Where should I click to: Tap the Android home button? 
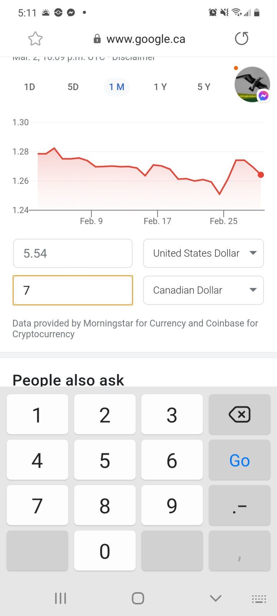[x=138, y=598]
